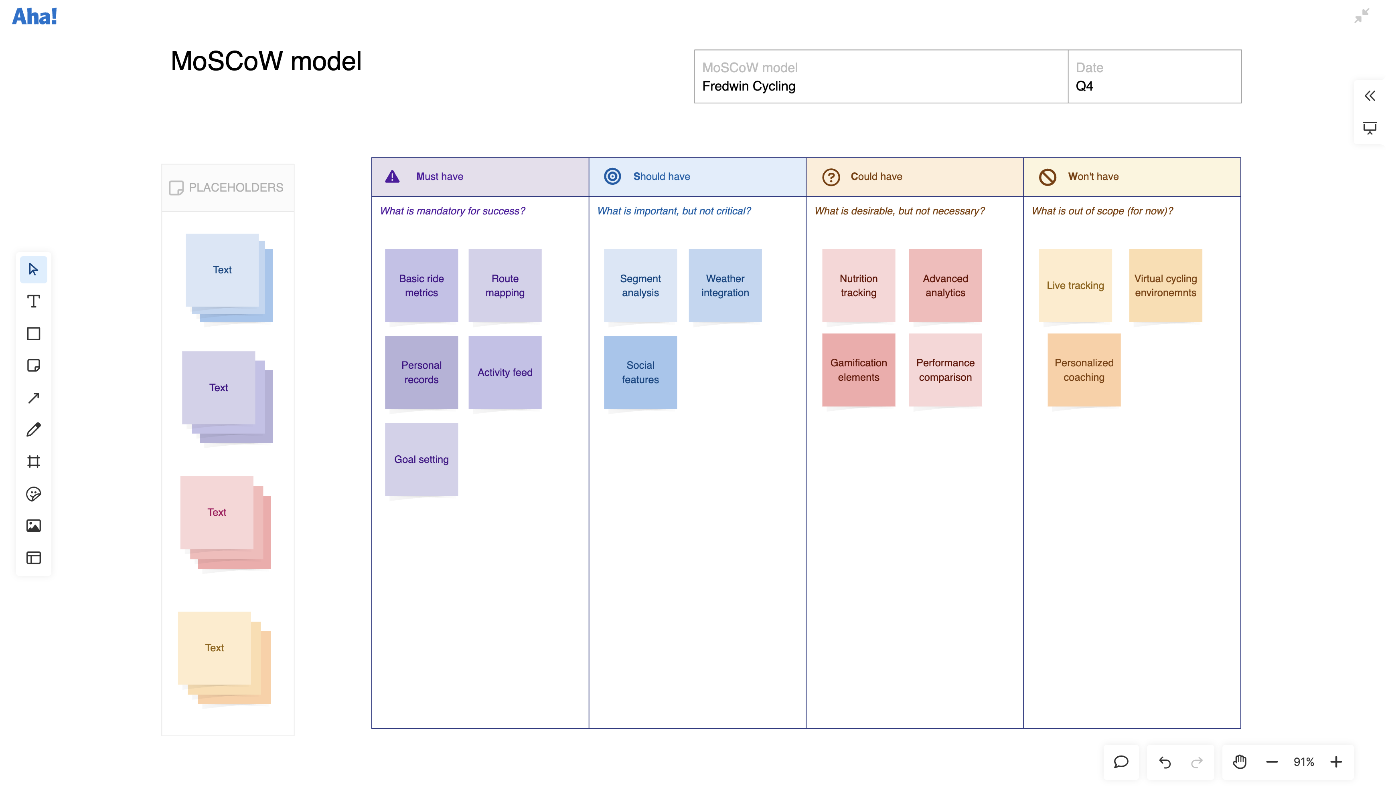Click the Fredwin Cycling name field
Viewport: 1386px width, 796px height.
click(x=748, y=87)
